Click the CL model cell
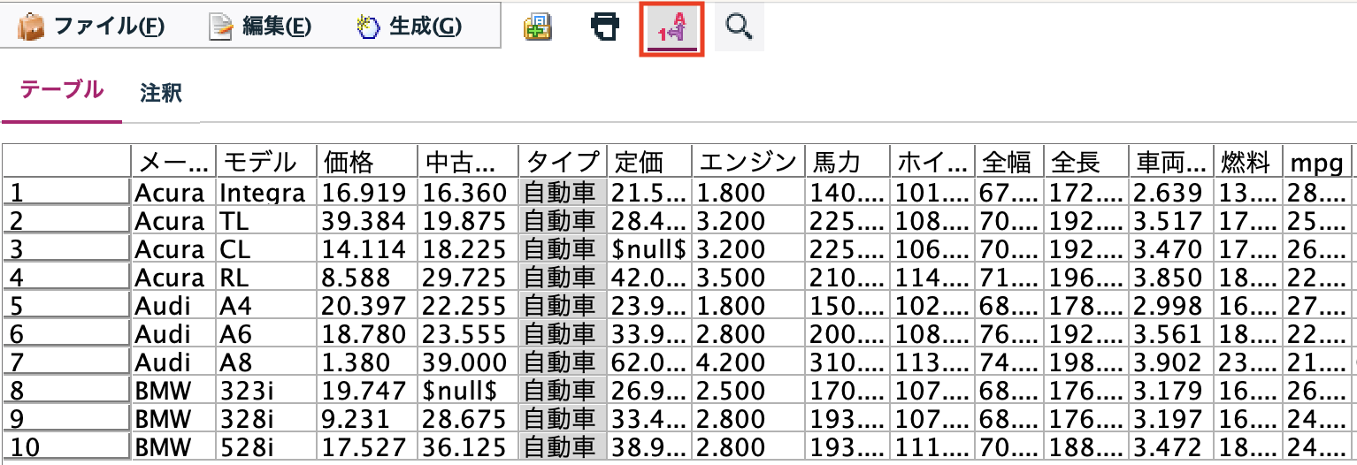The height and width of the screenshot is (465, 1357). pos(267,248)
